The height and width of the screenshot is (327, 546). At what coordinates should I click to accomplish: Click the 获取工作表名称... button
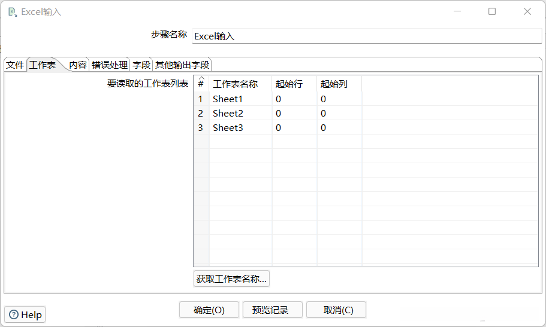(x=231, y=279)
